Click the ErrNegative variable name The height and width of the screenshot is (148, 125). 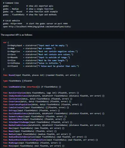click(14, 52)
